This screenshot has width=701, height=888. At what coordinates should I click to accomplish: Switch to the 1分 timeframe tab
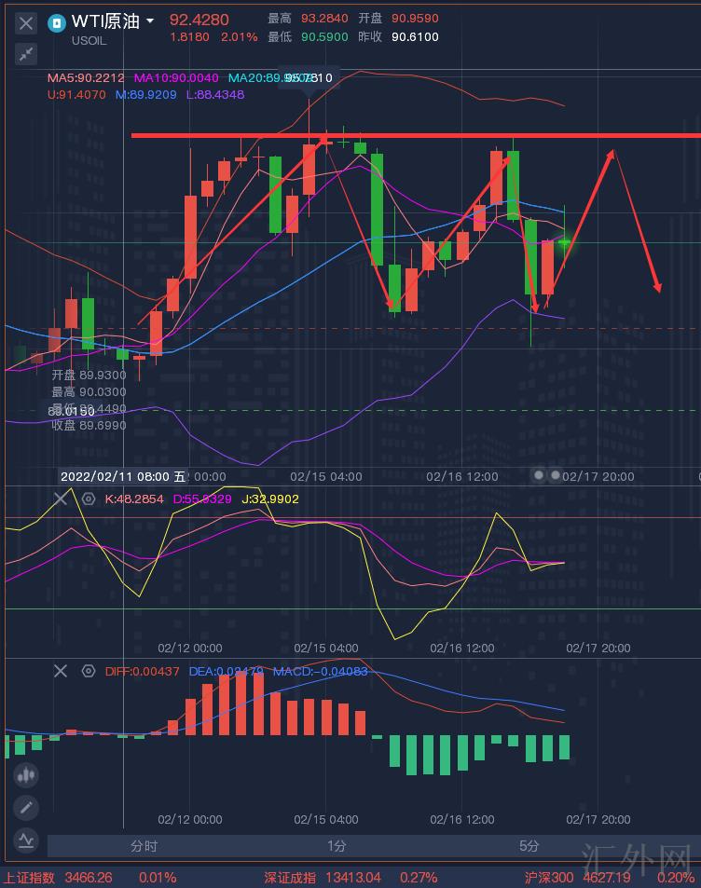[337, 846]
